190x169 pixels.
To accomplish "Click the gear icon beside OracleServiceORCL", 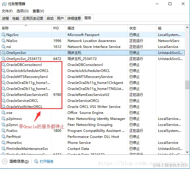I will 3,100.
